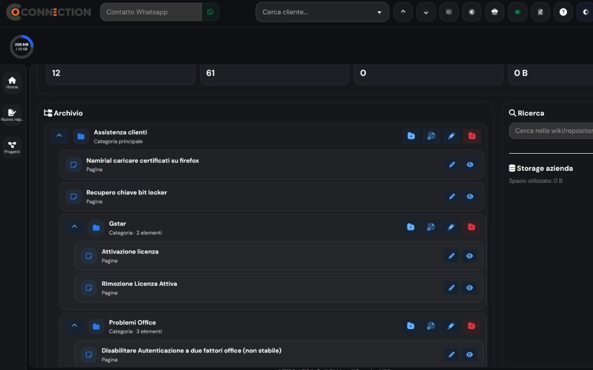Open Rimozione Licenza Attiva page title
Viewport: 593px width, 370px height.
[x=139, y=284]
